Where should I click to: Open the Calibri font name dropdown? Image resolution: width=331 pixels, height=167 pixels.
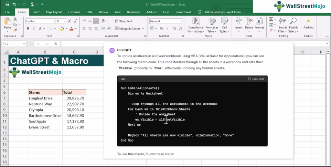(x=53, y=21)
